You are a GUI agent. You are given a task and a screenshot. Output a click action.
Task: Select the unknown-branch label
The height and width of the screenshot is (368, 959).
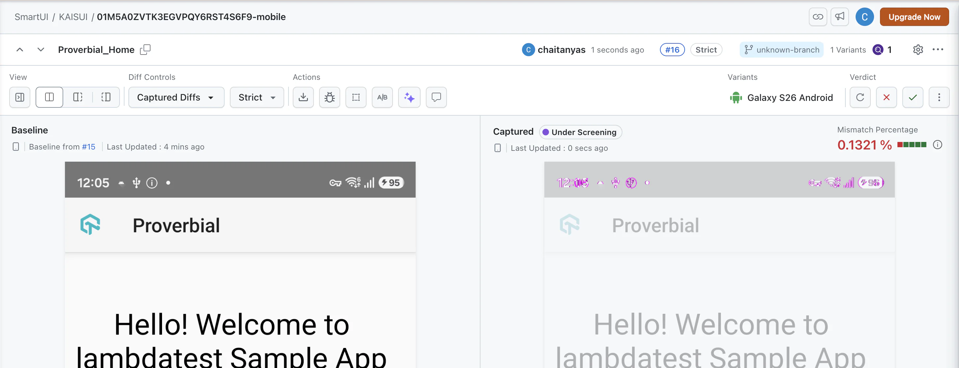coord(781,50)
